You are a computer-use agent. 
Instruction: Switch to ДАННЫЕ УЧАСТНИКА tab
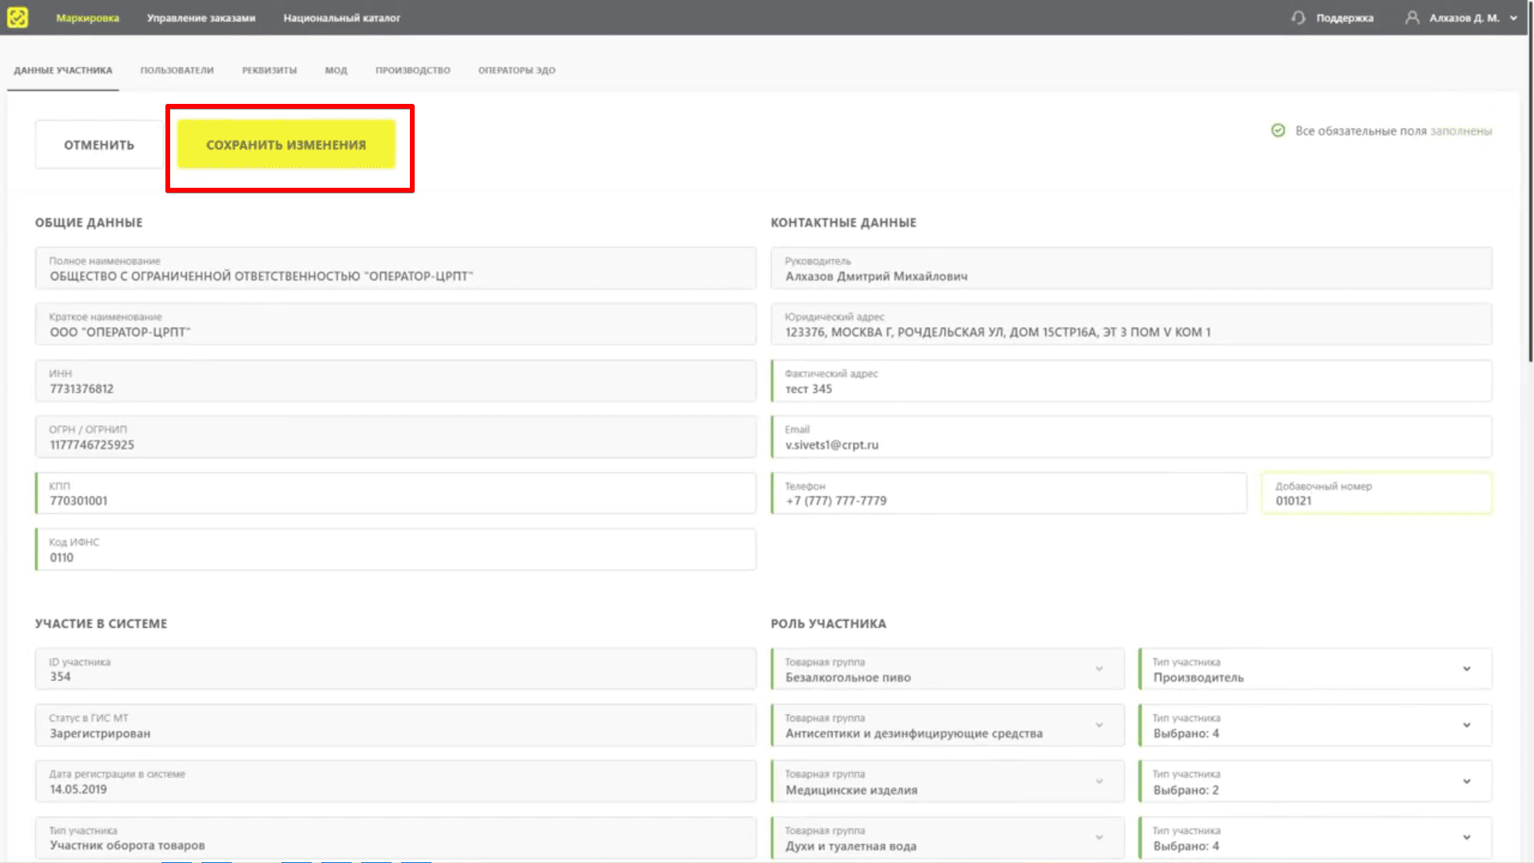63,70
